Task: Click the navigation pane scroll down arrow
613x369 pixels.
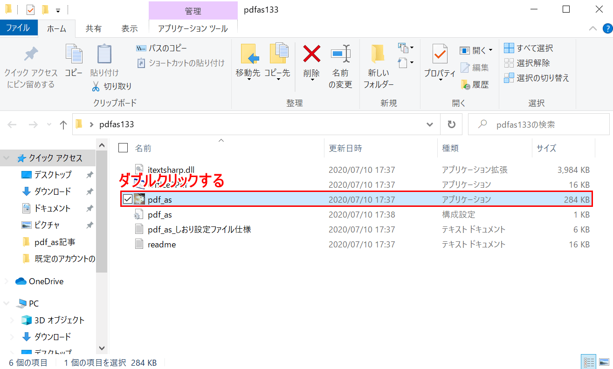Action: pyautogui.click(x=102, y=348)
